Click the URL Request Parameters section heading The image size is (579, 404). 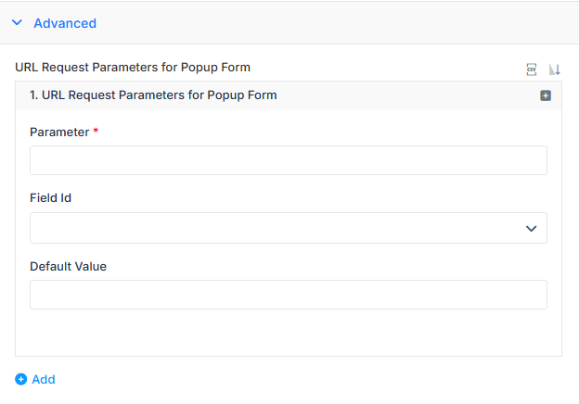[x=133, y=68]
